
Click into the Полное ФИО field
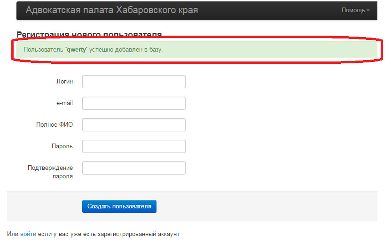click(x=134, y=125)
